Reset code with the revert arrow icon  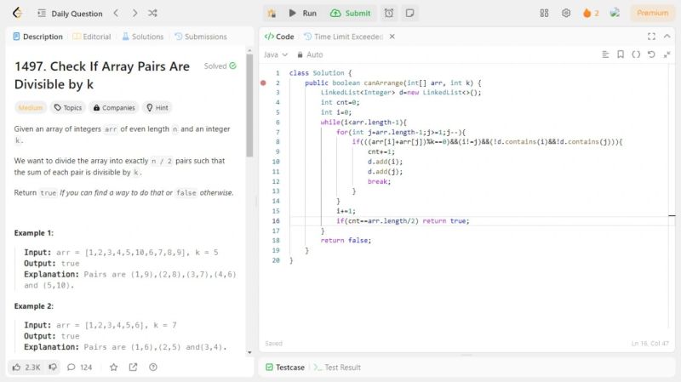tap(651, 54)
